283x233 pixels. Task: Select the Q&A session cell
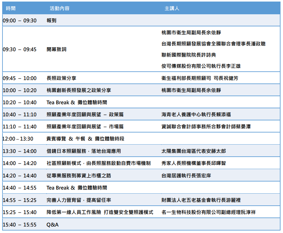click(x=52, y=225)
